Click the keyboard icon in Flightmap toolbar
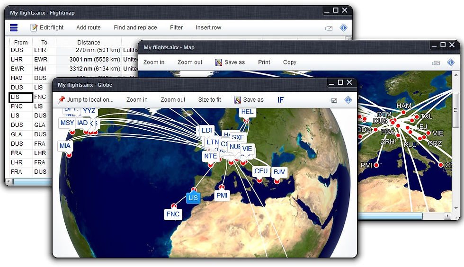 [329, 28]
